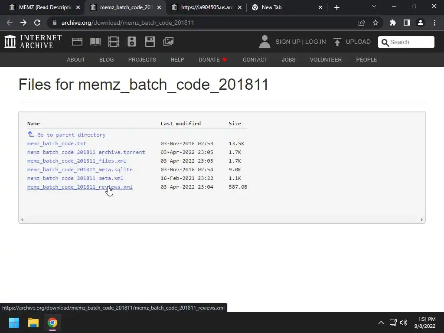The height and width of the screenshot is (333, 444).
Task: Open the PROJECTS menu item
Action: (x=142, y=60)
